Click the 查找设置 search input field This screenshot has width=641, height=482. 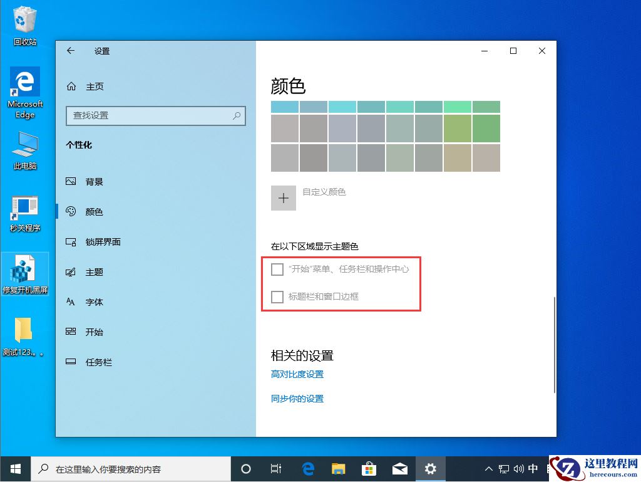point(155,115)
